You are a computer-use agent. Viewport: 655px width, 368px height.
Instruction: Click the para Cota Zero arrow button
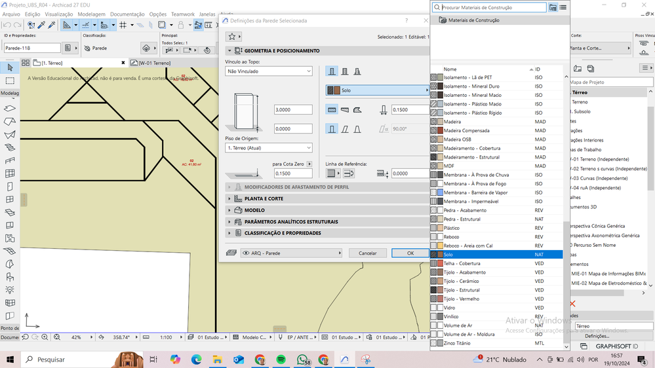click(309, 164)
